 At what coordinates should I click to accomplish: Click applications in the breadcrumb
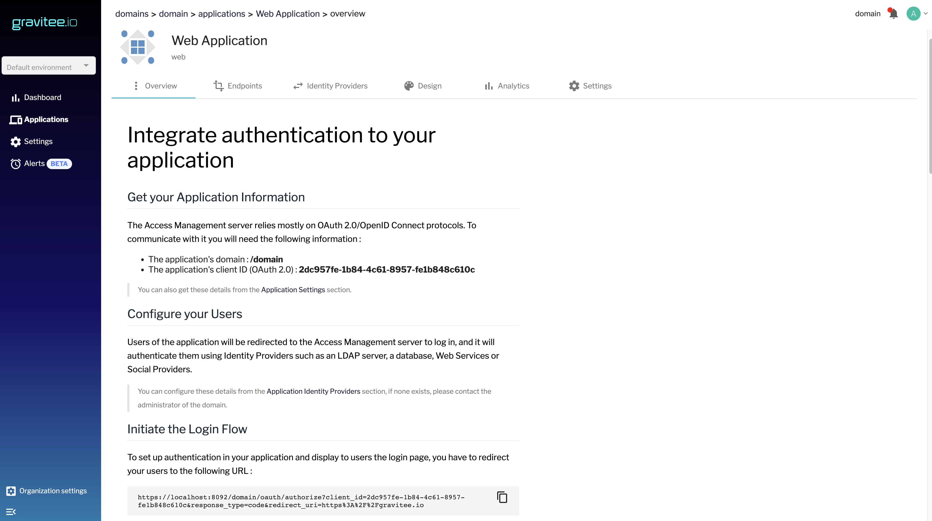pyautogui.click(x=221, y=14)
